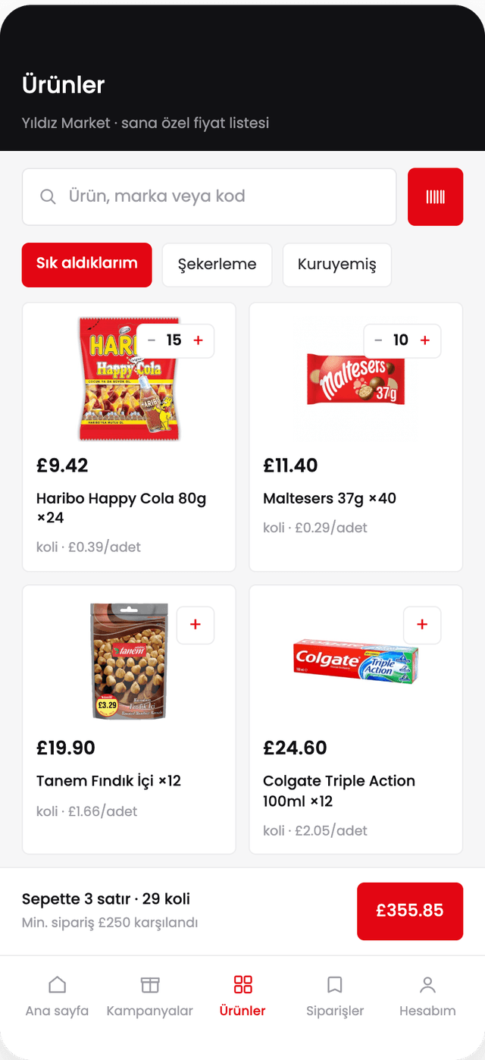485x1060 pixels.
Task: Decrease Maltesers quantity with minus
Action: click(x=378, y=340)
